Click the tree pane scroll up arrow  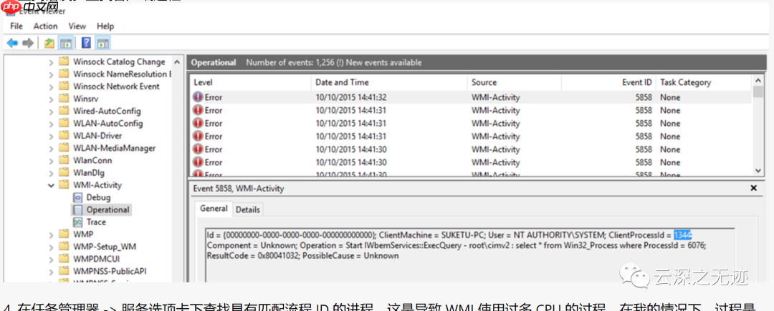176,62
